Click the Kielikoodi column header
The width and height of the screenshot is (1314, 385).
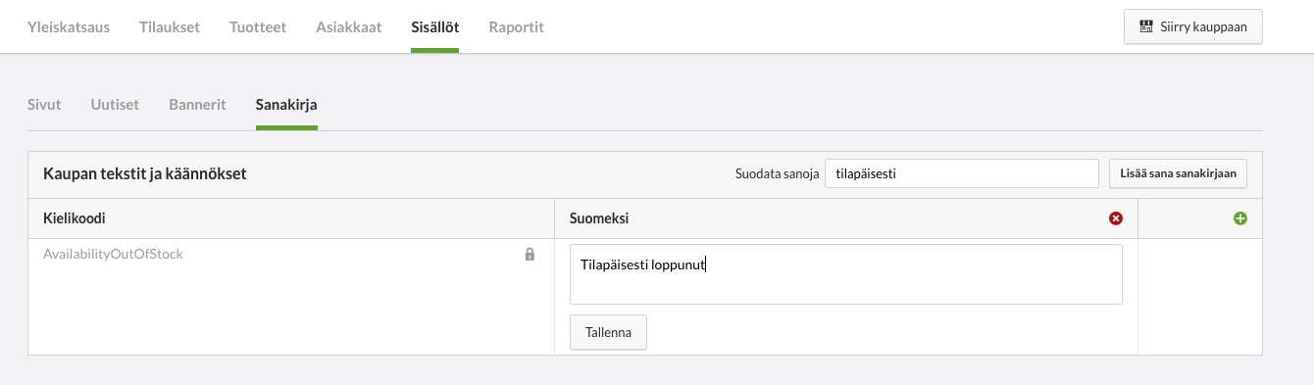(75, 218)
